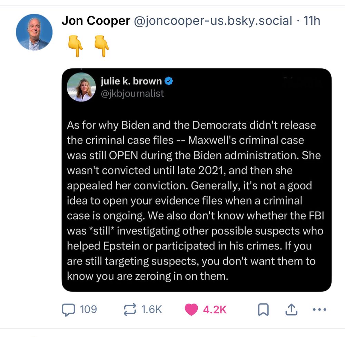Open the Jon Cooper display name link
Viewport: 345px width, 337px height.
[96, 21]
